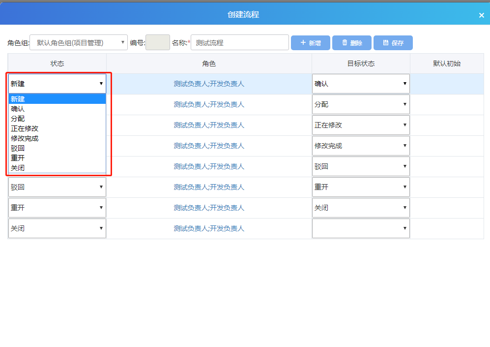Click the 保存 save button
This screenshot has width=490, height=347.
[x=393, y=43]
